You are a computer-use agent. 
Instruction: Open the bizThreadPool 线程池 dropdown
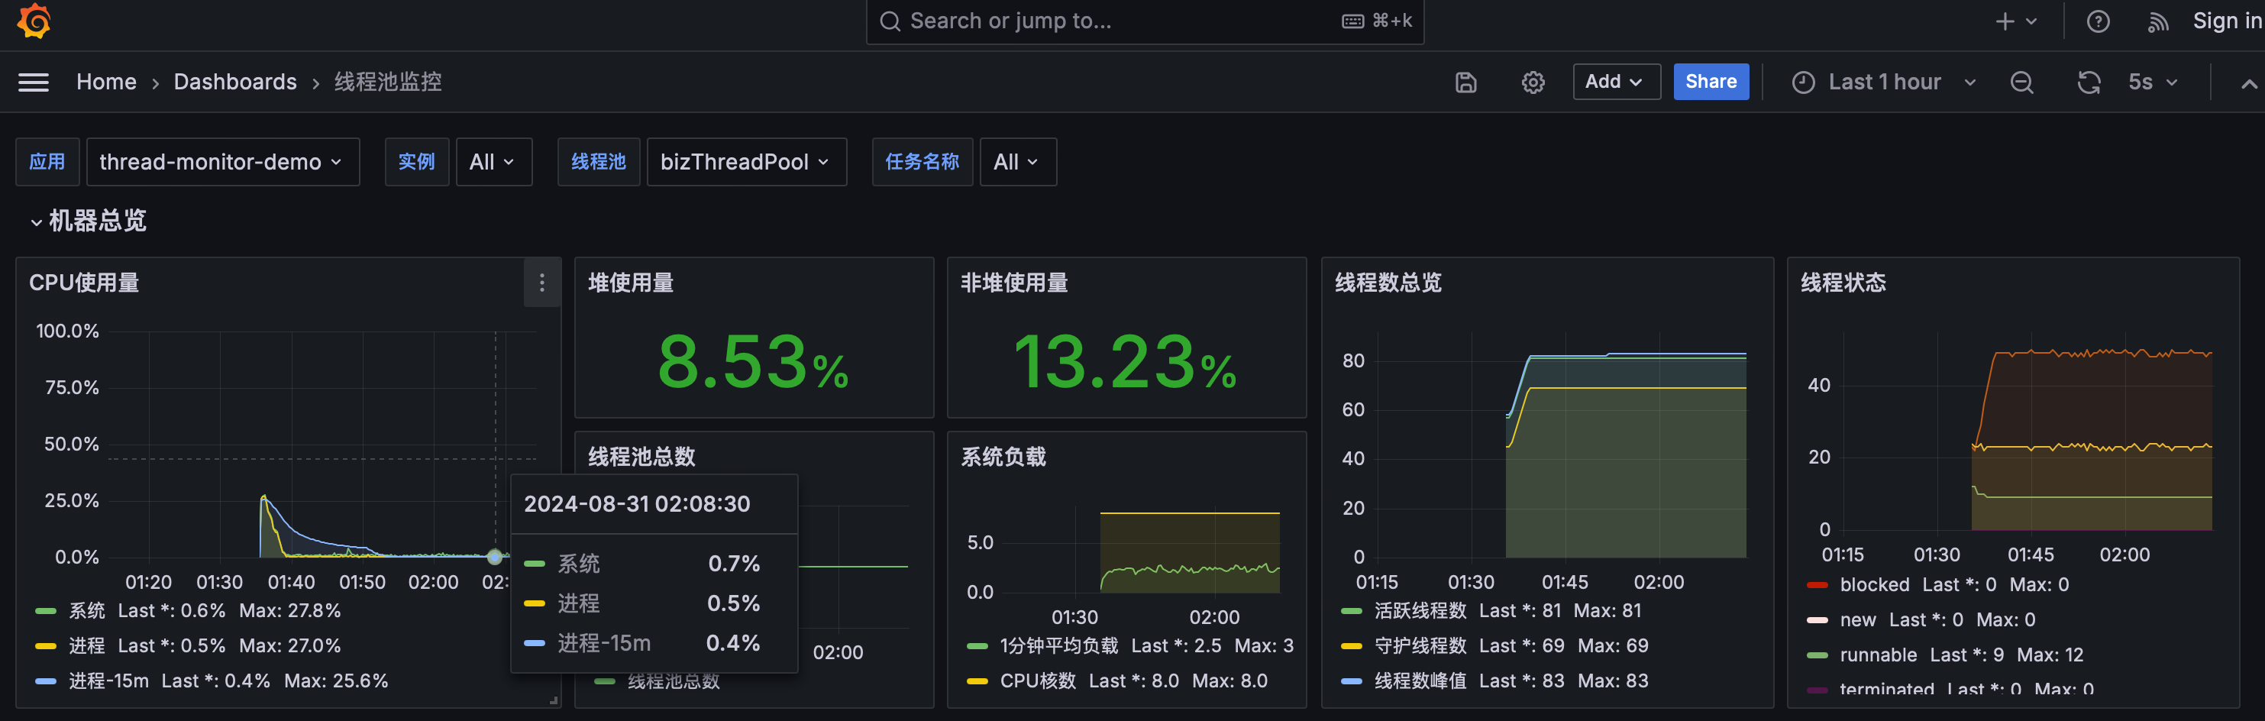[x=747, y=162]
